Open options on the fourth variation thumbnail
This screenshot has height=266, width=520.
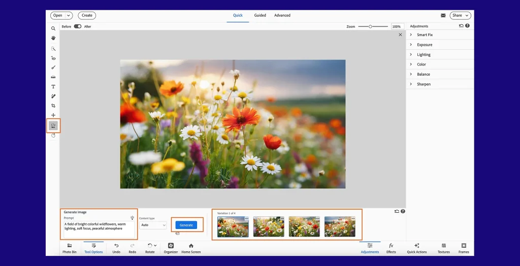tap(353, 219)
